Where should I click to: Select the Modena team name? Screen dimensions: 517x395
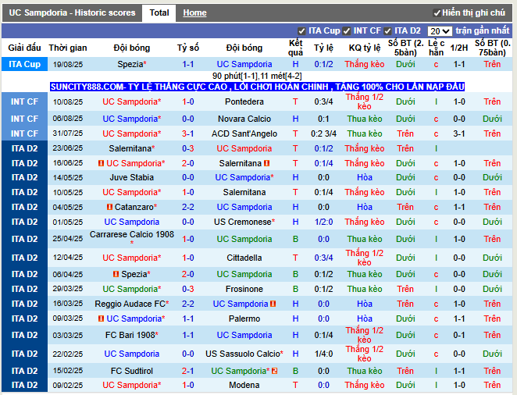click(244, 385)
